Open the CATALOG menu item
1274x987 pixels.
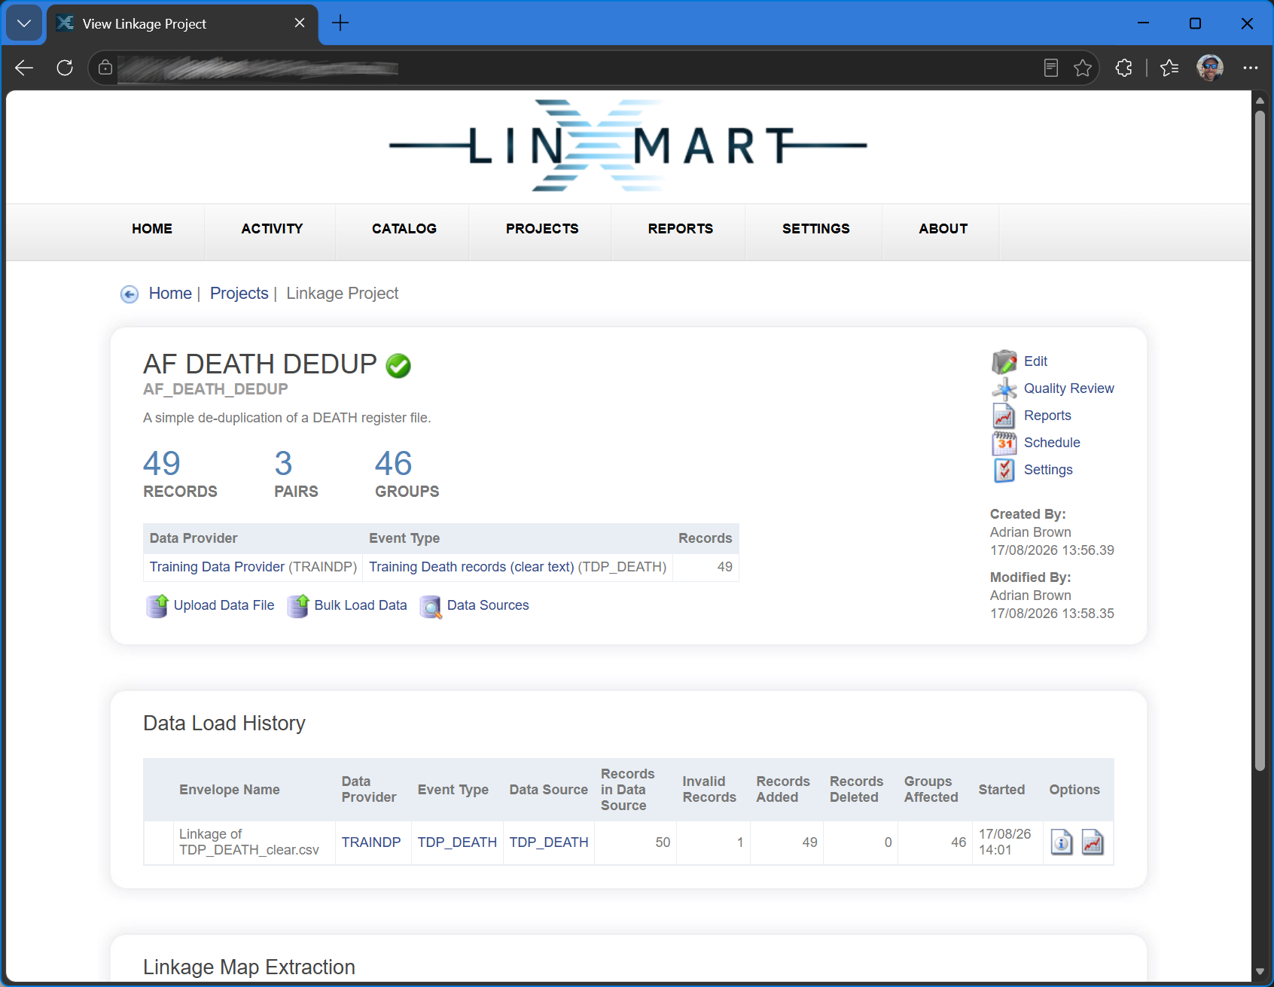pyautogui.click(x=404, y=229)
